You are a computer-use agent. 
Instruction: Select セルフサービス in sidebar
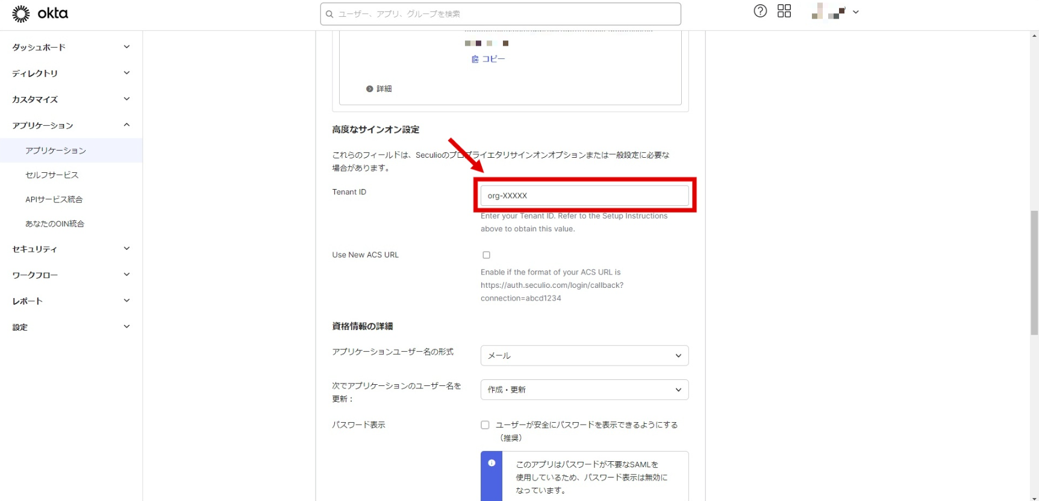52,175
